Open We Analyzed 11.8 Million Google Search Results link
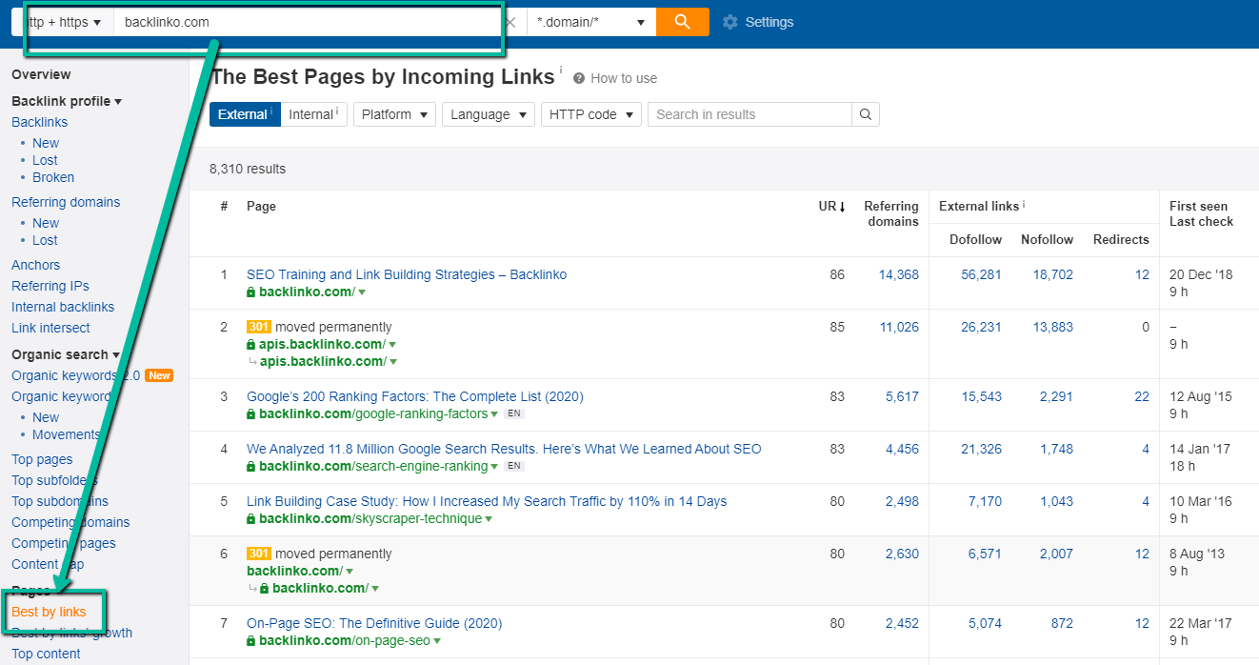1259x665 pixels. (504, 449)
